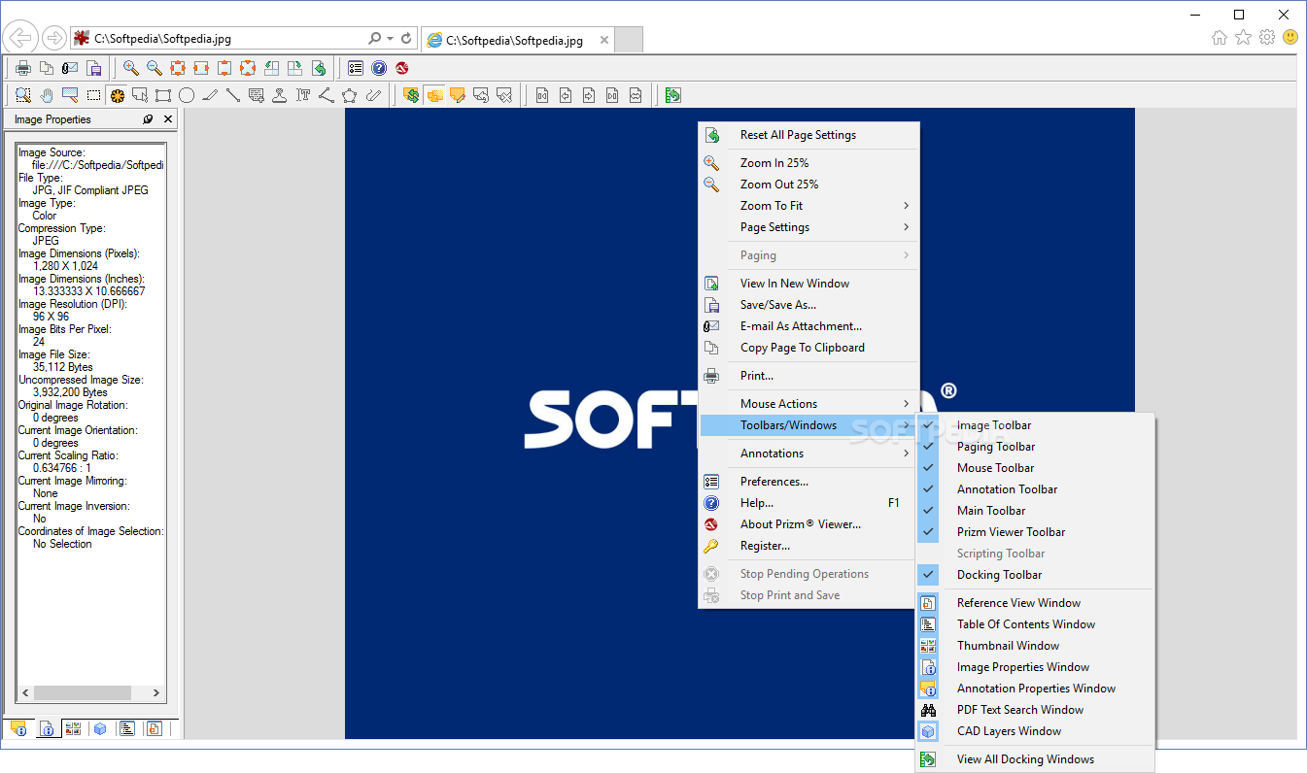Choose Copy Page To Clipboard
This screenshot has width=1307, height=773.
click(x=808, y=348)
